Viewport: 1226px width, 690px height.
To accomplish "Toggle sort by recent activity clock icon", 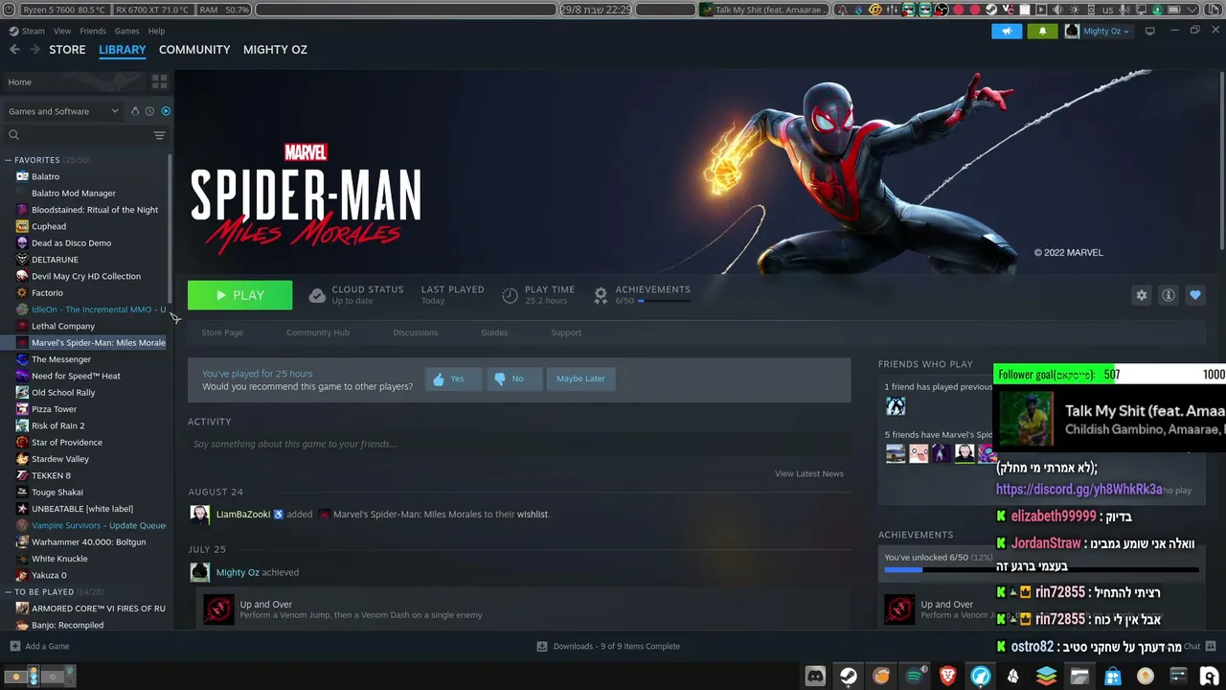I will click(x=150, y=111).
